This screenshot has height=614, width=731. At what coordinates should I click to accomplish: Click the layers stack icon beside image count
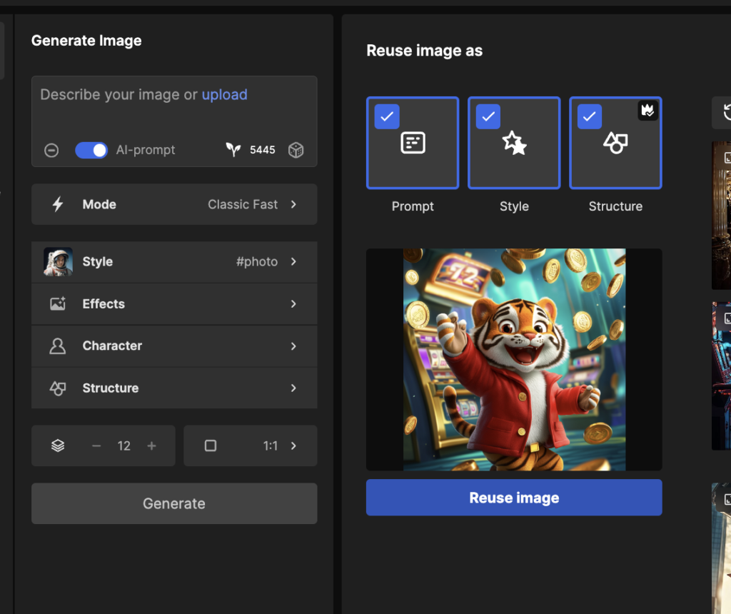click(58, 446)
